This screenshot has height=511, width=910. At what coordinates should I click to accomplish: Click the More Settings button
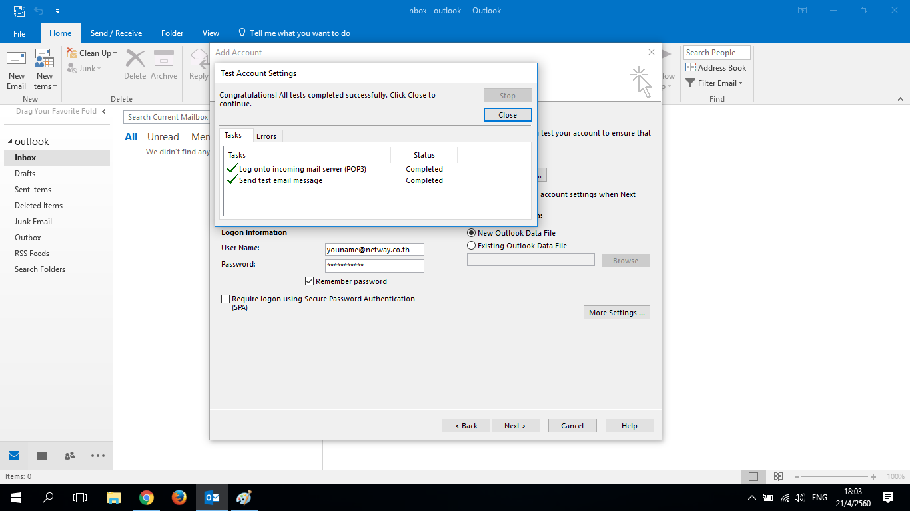[x=616, y=313]
